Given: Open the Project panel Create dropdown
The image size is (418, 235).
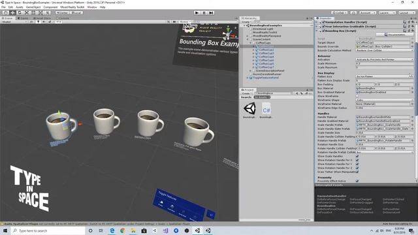Looking at the screenshot, I should pos(246,93).
